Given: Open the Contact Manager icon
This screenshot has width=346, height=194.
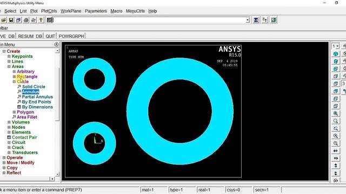Looking at the screenshot, I should [274, 20].
